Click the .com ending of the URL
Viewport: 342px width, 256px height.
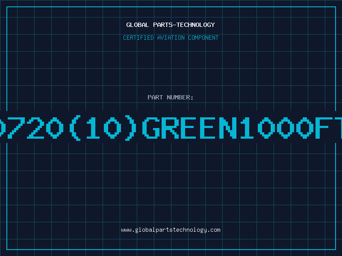214,230
